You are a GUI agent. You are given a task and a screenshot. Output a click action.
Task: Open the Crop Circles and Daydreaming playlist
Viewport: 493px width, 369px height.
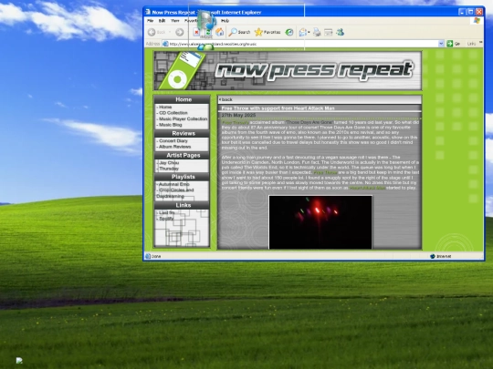(x=175, y=193)
